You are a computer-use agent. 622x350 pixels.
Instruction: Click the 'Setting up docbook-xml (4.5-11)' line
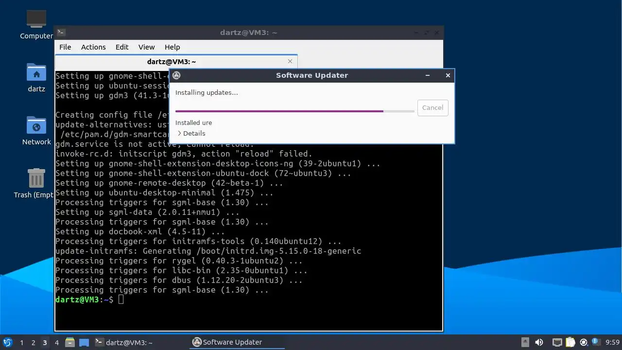point(140,231)
